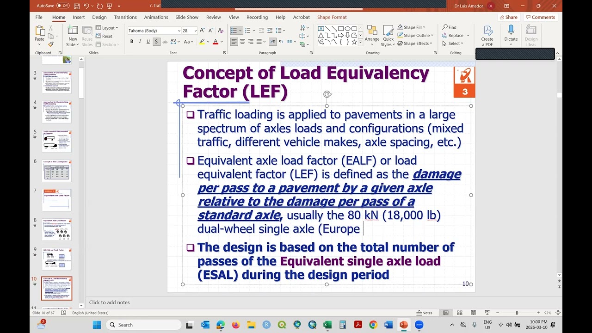Toggle bold formatting
592x333 pixels.
coord(132,42)
